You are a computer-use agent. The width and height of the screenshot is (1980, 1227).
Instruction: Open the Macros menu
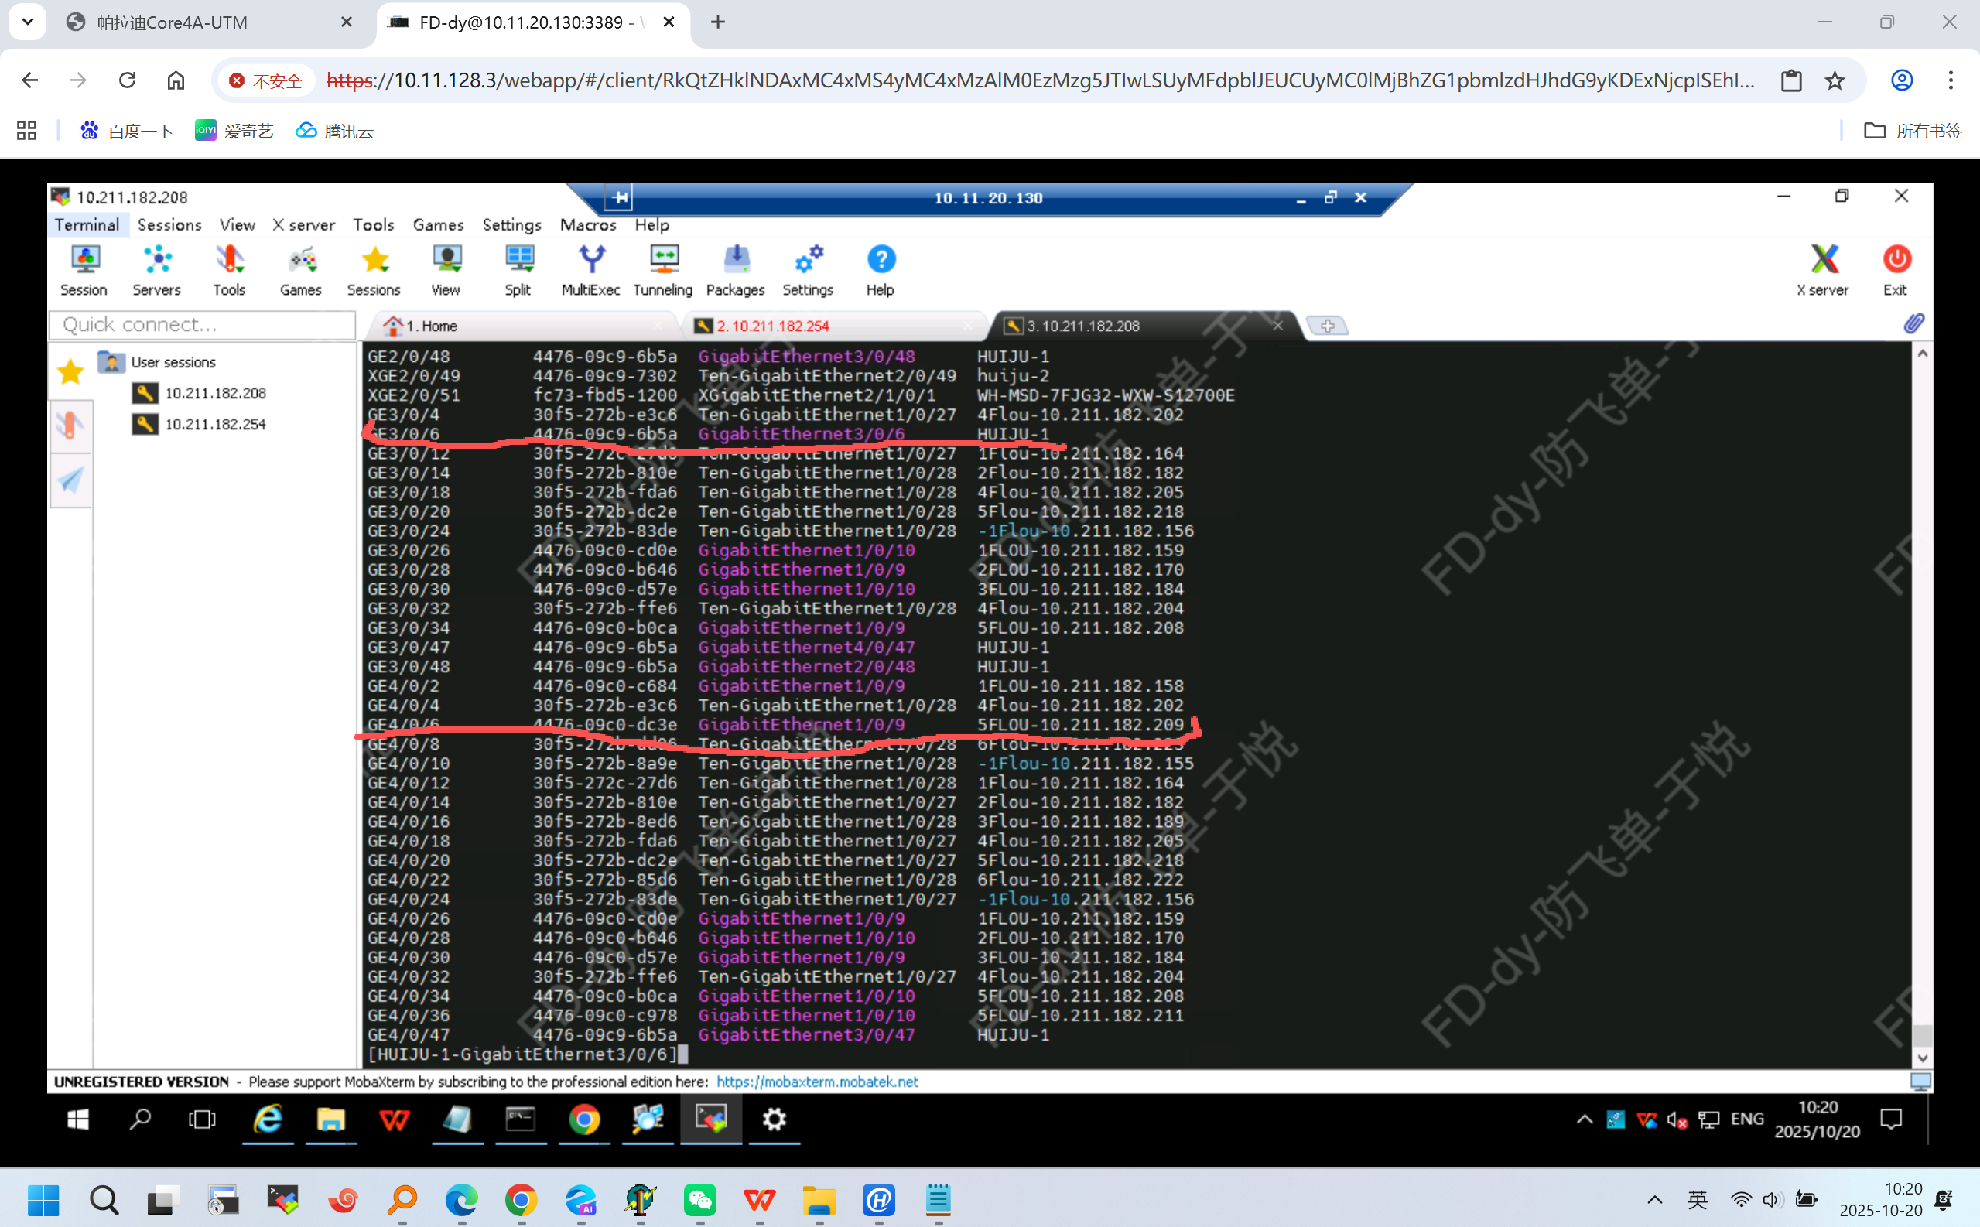point(587,225)
